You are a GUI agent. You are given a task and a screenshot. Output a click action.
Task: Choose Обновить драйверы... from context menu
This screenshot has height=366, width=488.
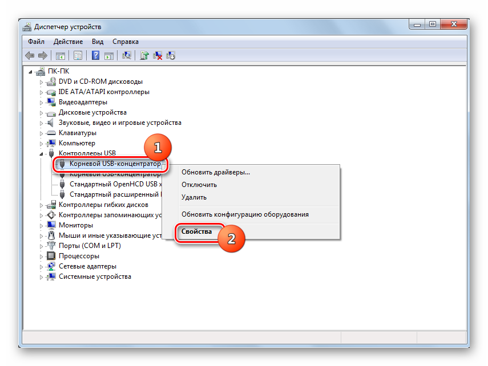point(216,172)
